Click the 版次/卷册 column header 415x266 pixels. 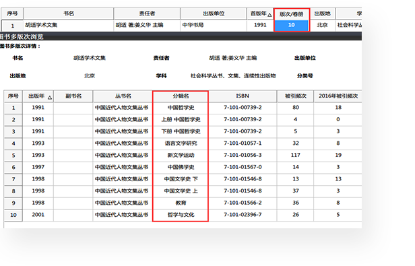coord(292,14)
